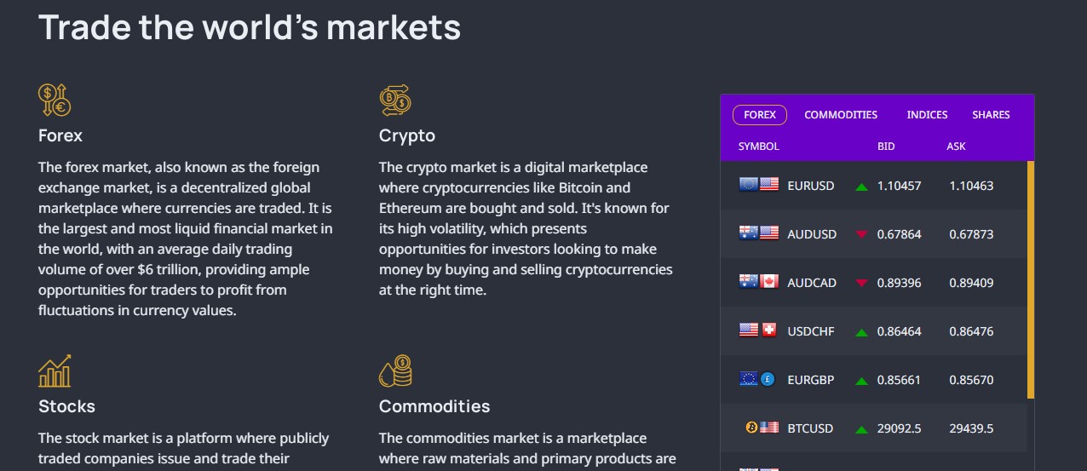The height and width of the screenshot is (471, 1087).
Task: Click the green up arrow beside EURUSD
Action: pyautogui.click(x=862, y=186)
